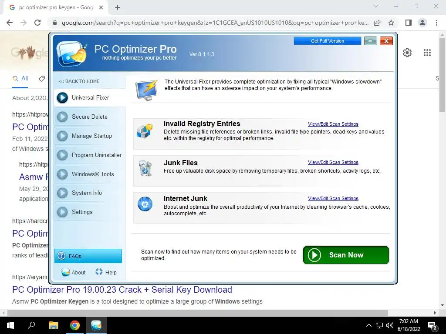446x334 pixels.
Task: Open Help link text
Action: pyautogui.click(x=111, y=272)
